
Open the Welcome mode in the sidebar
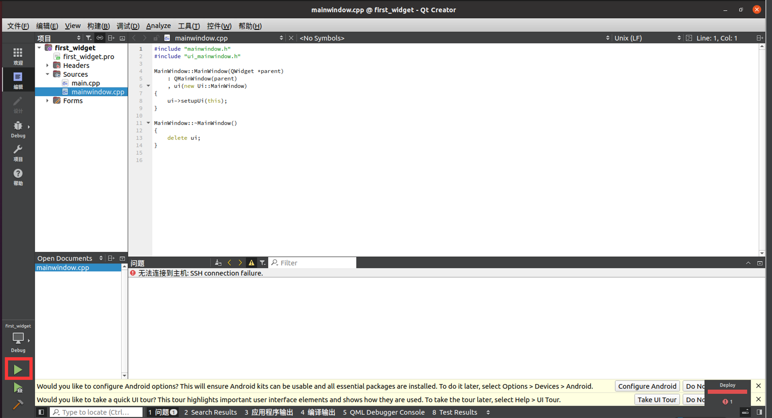pos(18,56)
